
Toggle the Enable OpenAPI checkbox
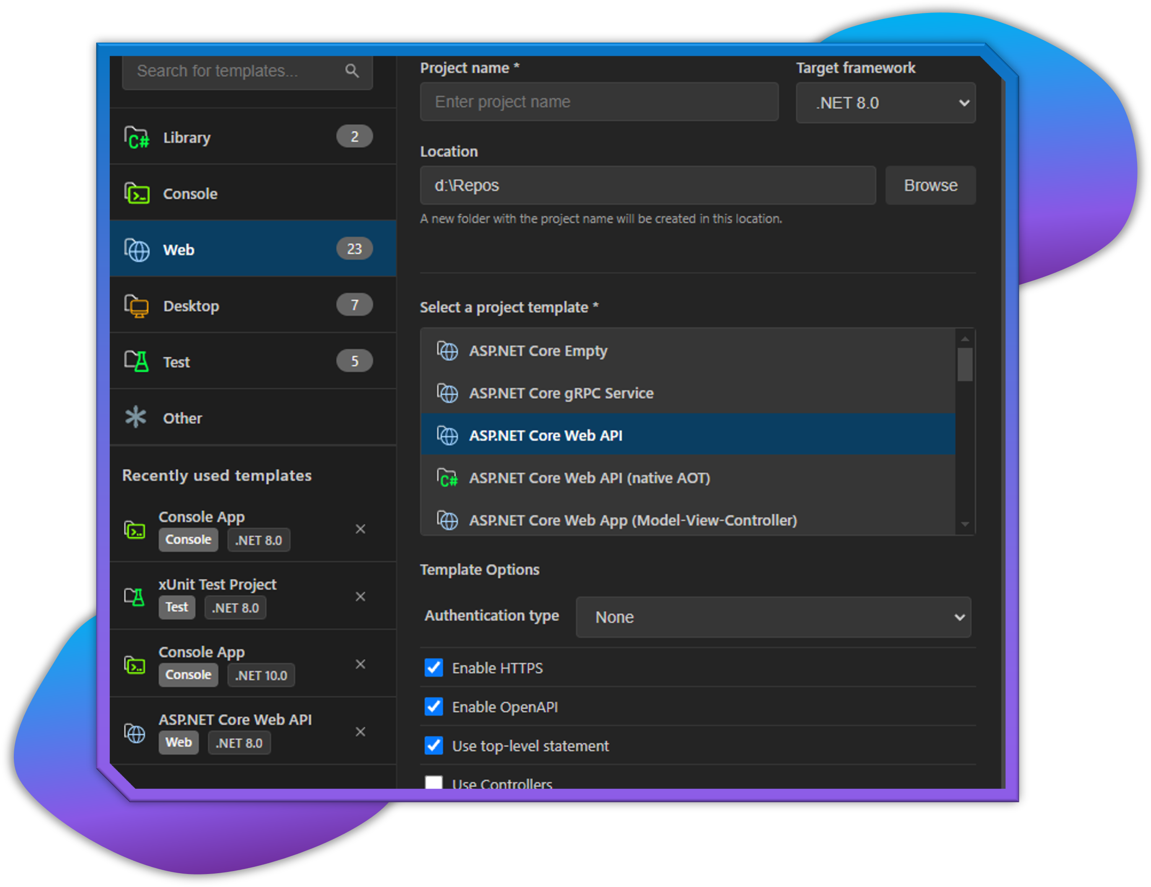pyautogui.click(x=434, y=707)
